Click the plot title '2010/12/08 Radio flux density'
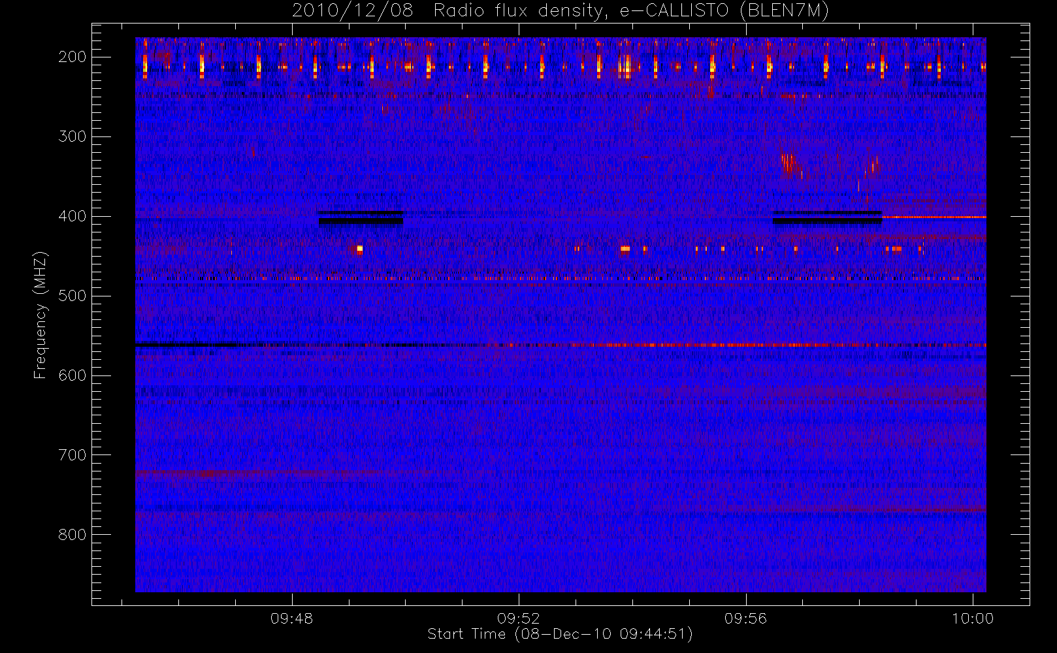1057x653 pixels. 560,11
